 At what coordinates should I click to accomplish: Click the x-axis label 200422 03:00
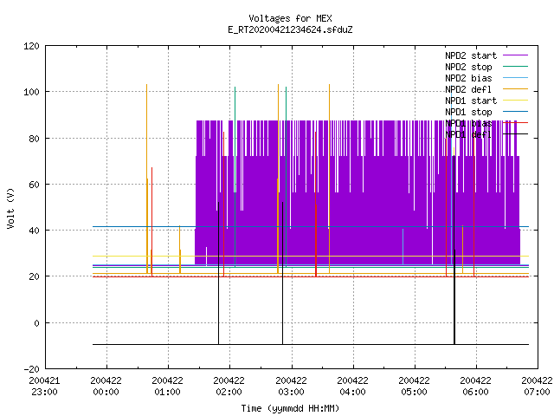291,387
